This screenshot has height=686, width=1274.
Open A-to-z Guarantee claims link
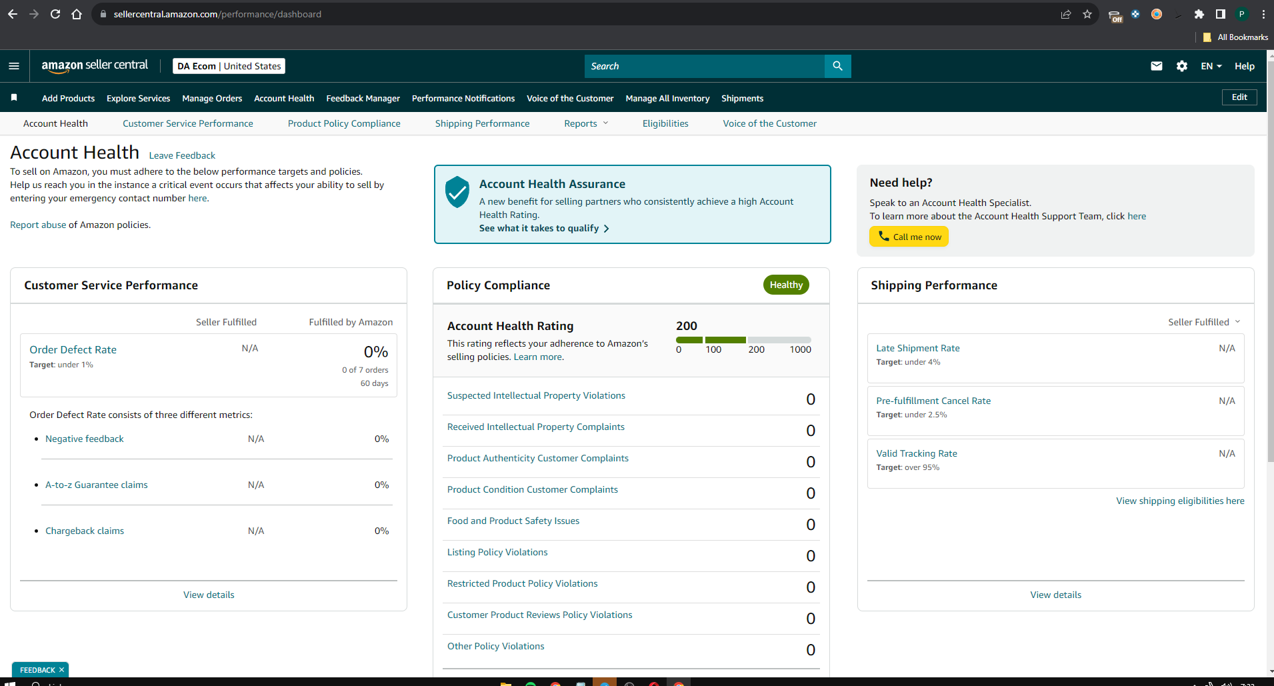click(x=97, y=485)
